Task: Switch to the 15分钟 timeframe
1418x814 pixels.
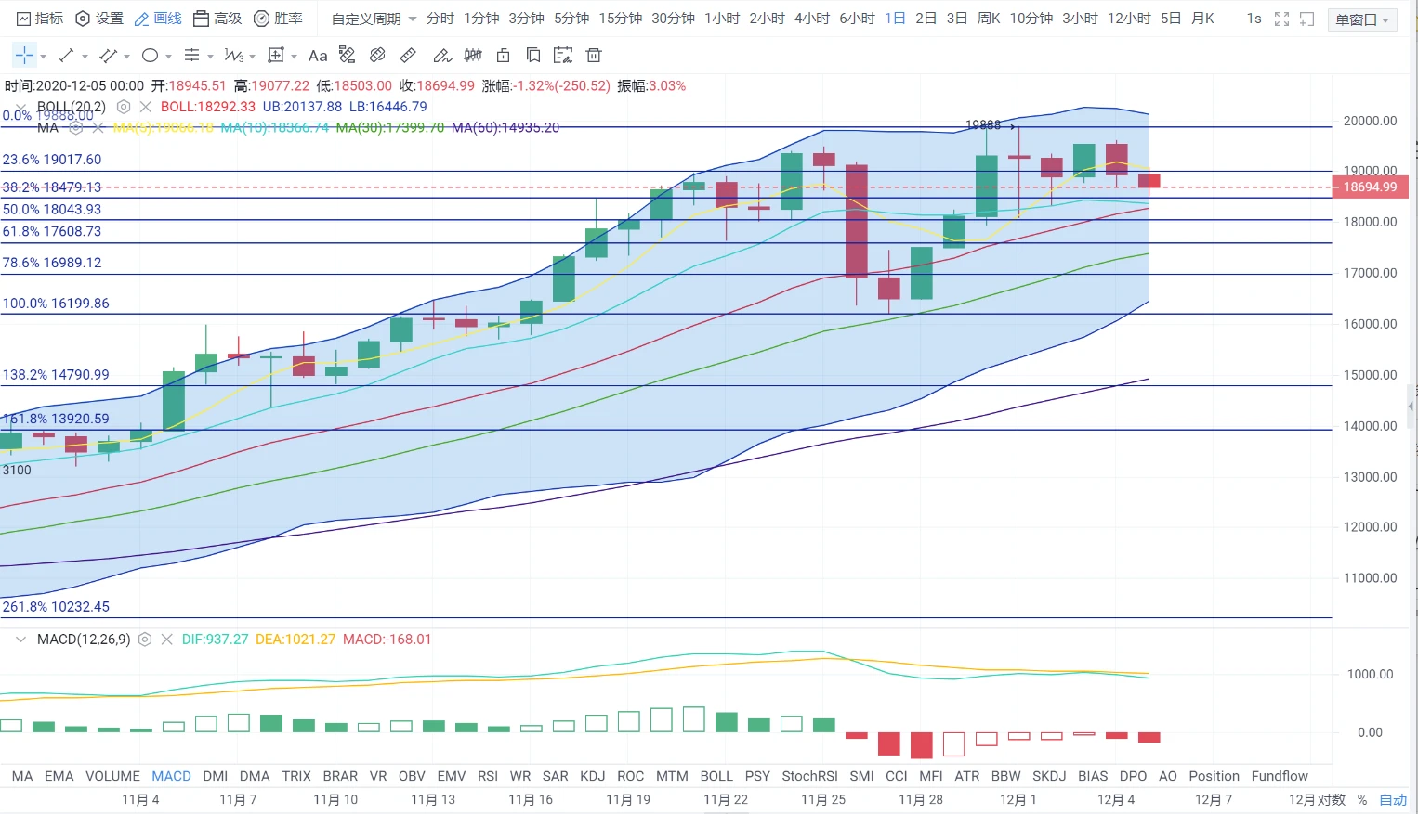Action: click(621, 19)
